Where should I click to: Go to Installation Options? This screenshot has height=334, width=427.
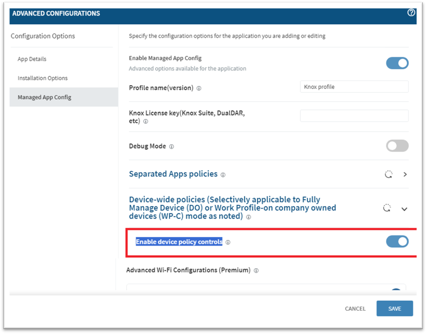pos(43,78)
